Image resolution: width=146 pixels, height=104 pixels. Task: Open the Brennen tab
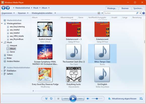(x=125, y=8)
